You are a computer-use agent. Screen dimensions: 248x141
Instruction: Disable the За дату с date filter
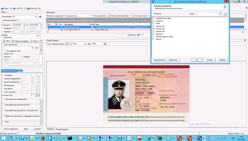pyautogui.click(x=2, y=25)
